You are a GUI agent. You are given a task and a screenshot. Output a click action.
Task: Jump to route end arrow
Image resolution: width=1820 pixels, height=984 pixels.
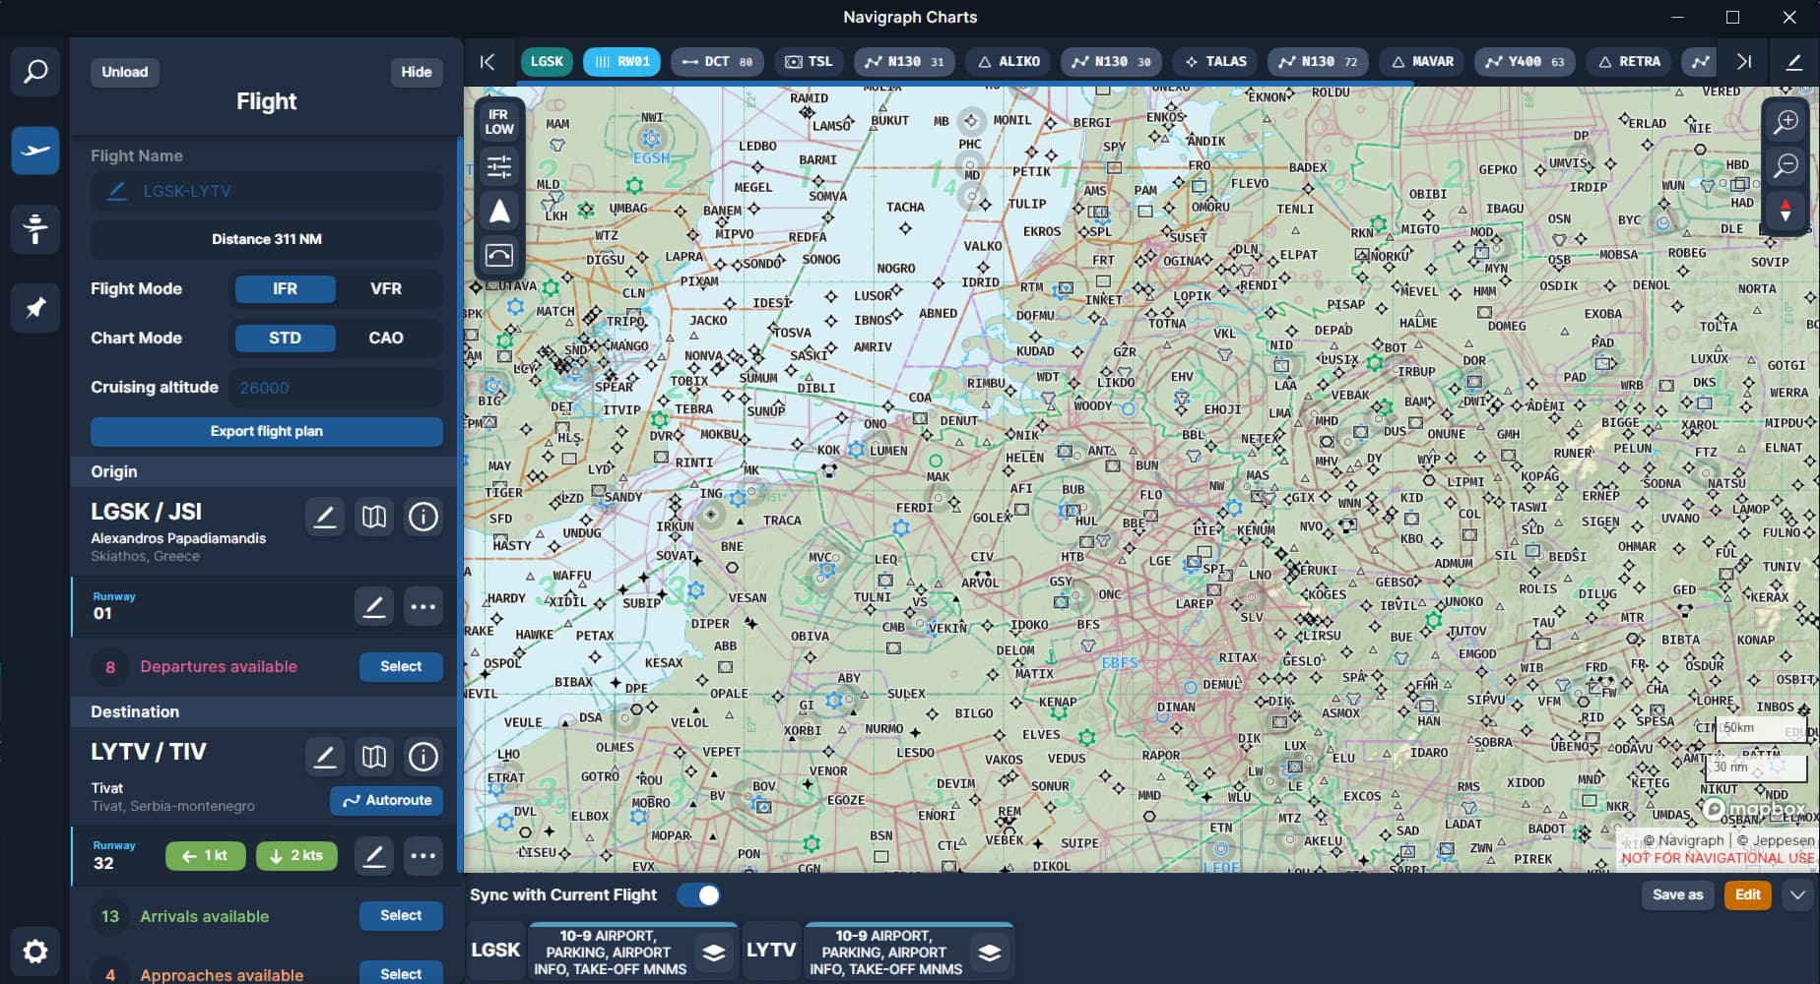(1744, 61)
